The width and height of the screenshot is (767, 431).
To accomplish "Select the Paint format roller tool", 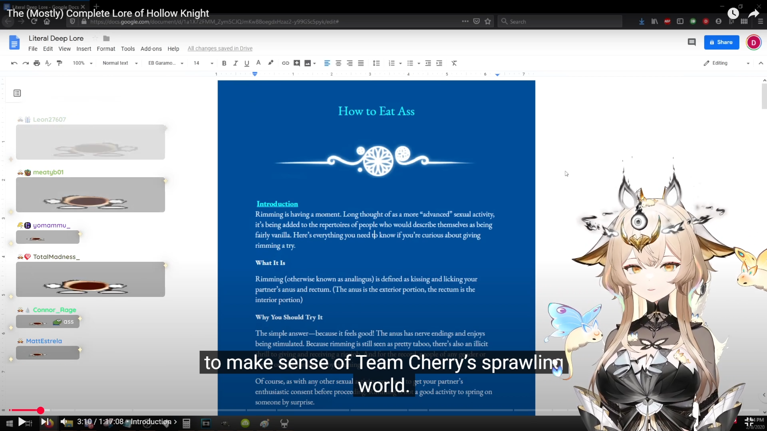I will [x=60, y=63].
